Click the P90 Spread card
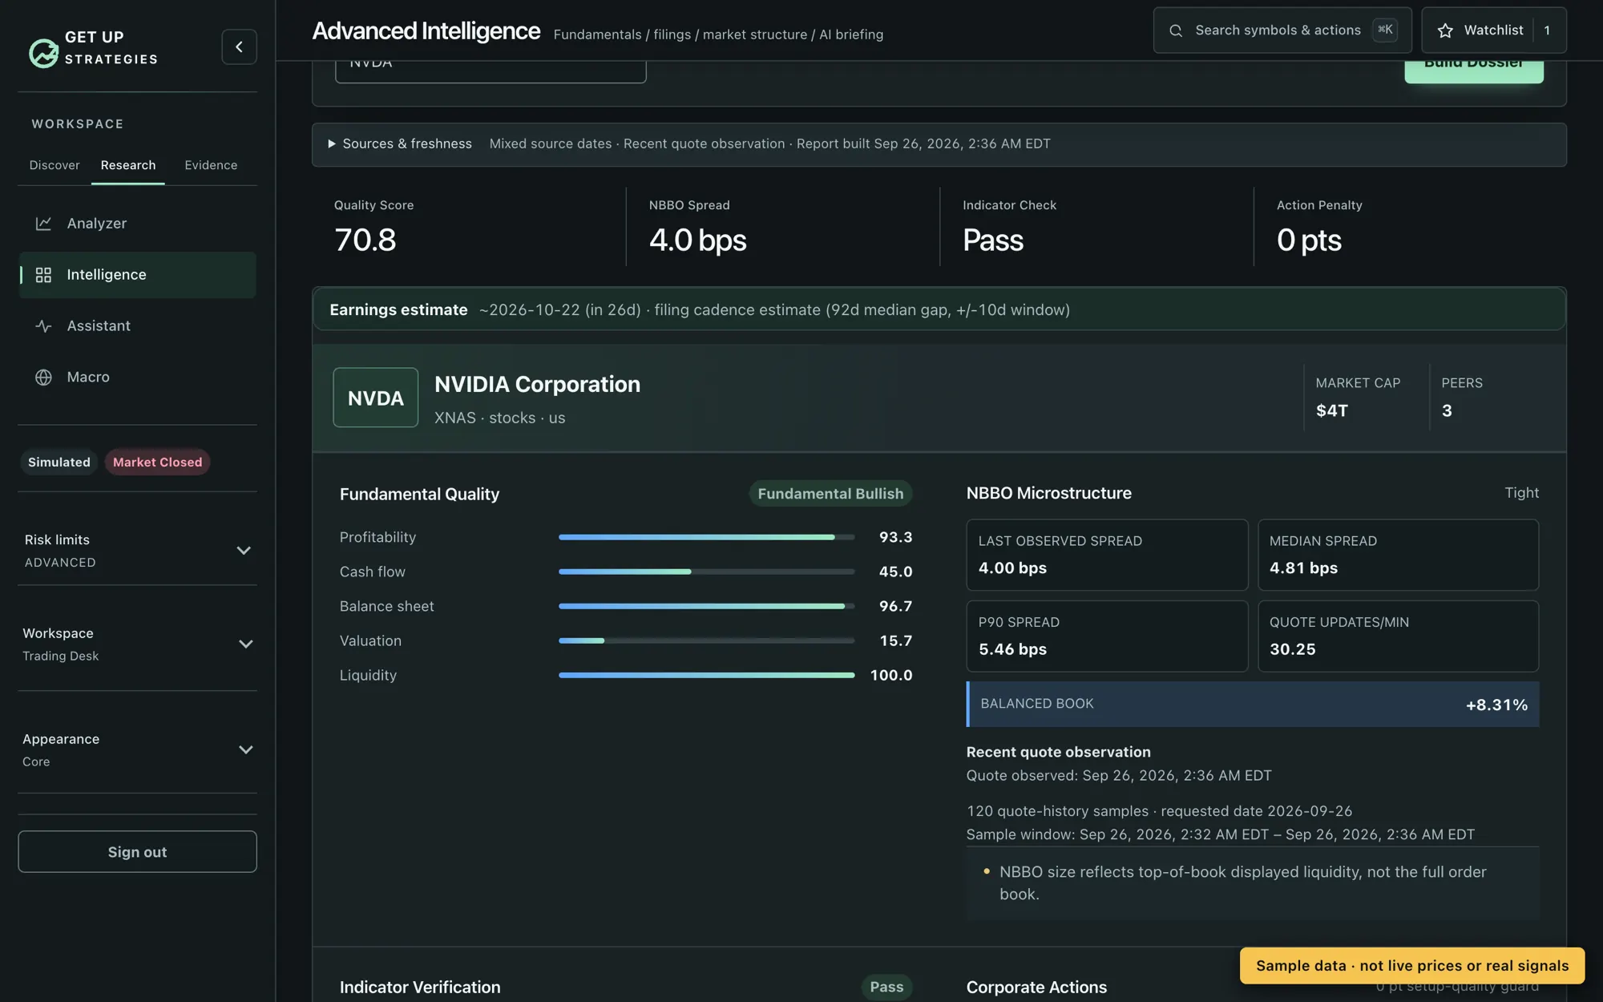Screen dimensions: 1603x1002 coord(1107,636)
